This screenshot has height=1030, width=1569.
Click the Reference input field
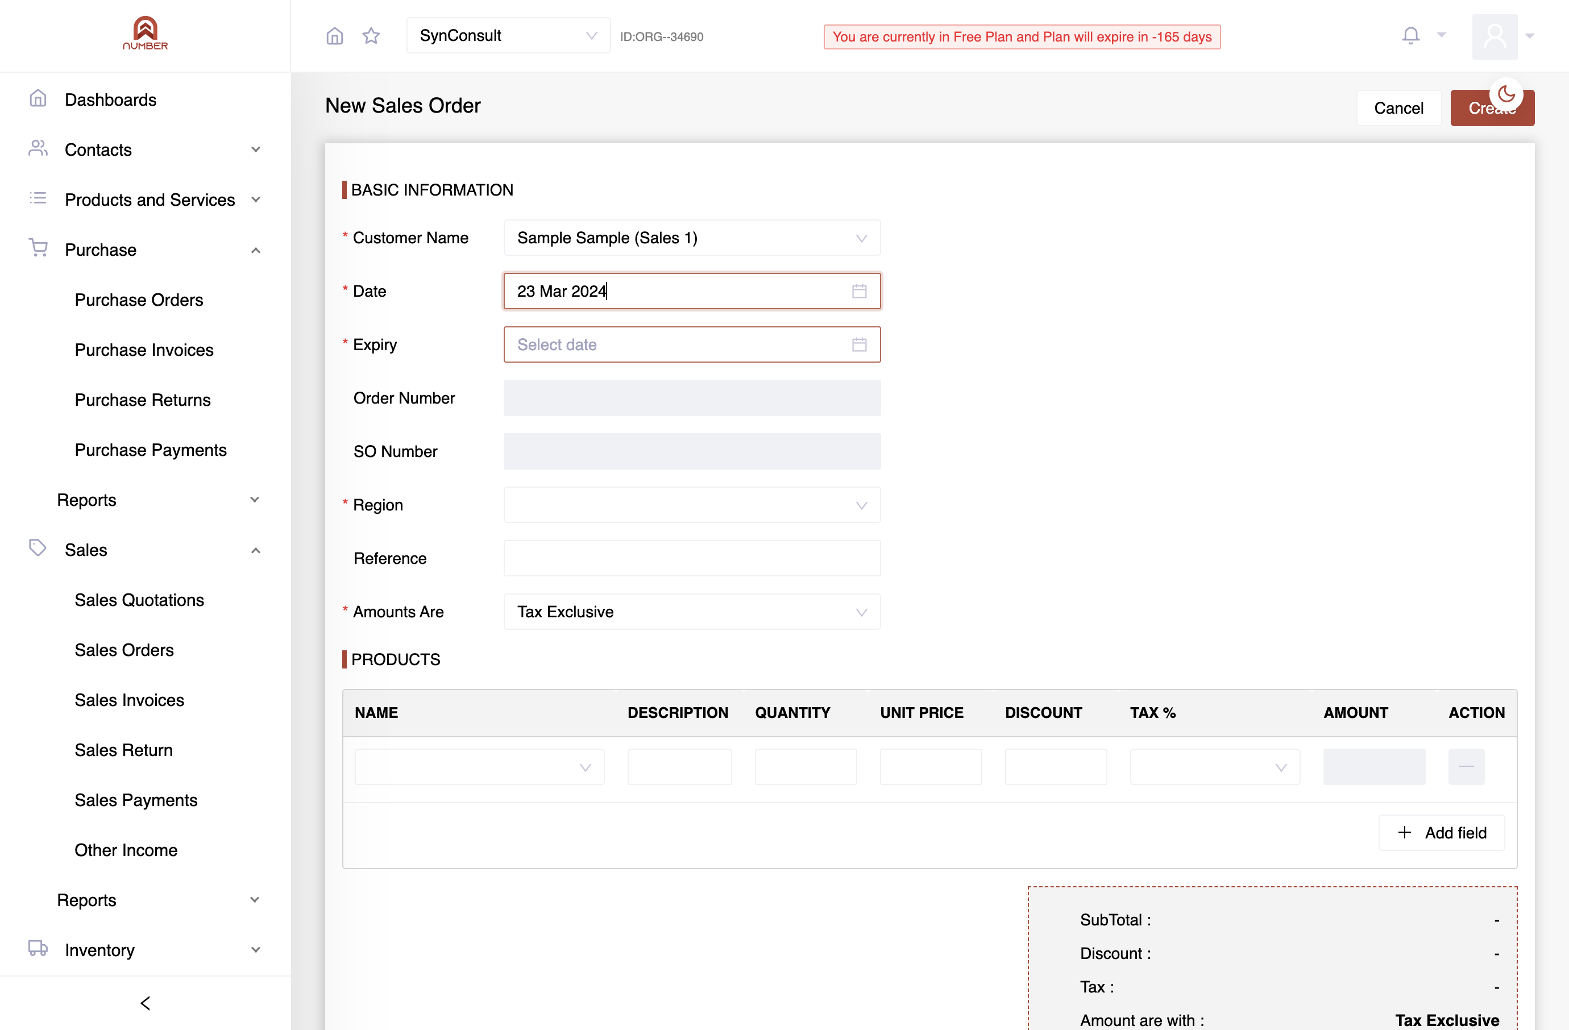pyautogui.click(x=691, y=558)
